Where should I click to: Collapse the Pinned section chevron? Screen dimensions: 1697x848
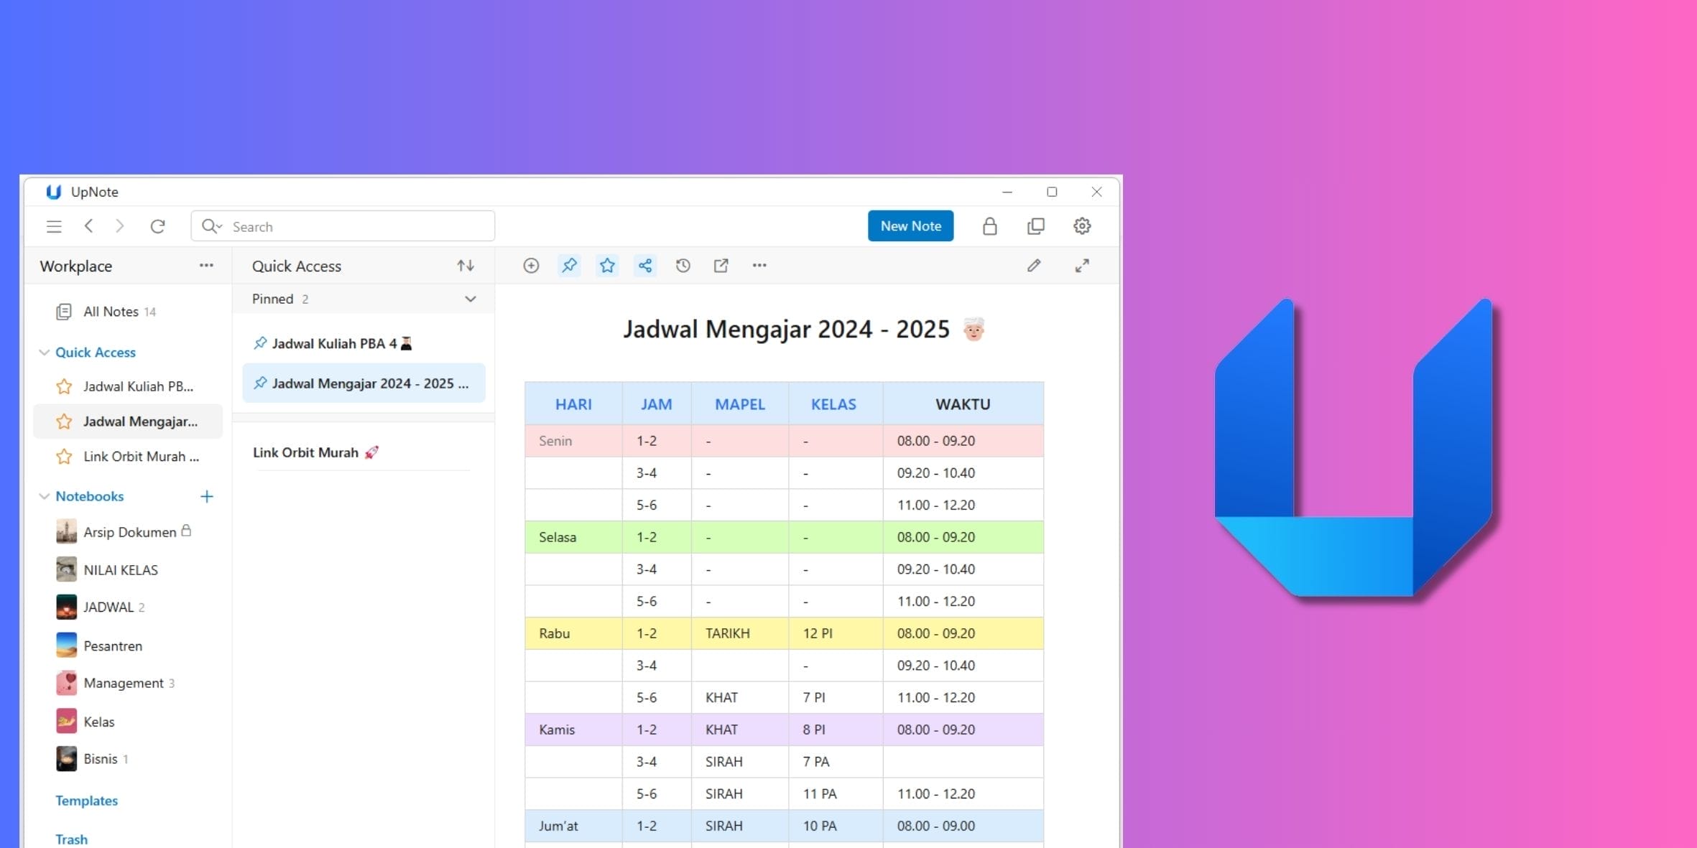[470, 299]
